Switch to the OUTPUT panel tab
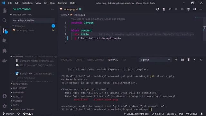The width and height of the screenshot is (206, 116). 80,60
